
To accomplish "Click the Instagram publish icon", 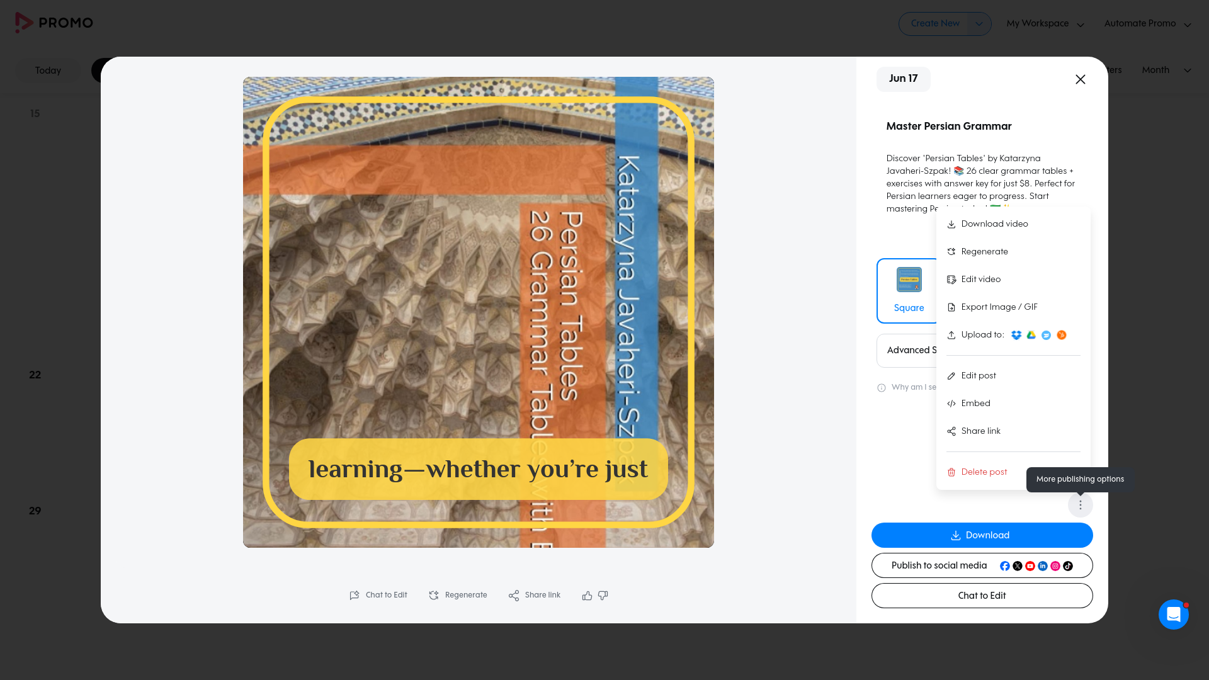I will (1055, 566).
